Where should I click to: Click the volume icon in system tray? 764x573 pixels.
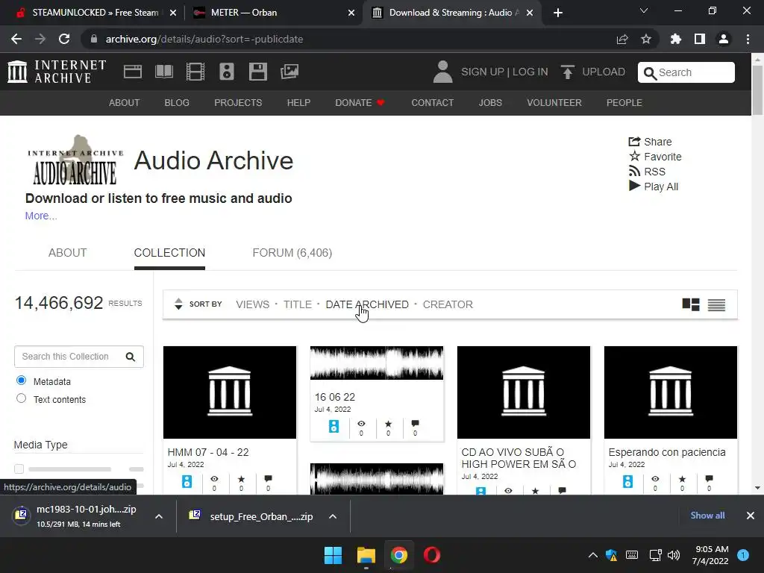pyautogui.click(x=674, y=555)
